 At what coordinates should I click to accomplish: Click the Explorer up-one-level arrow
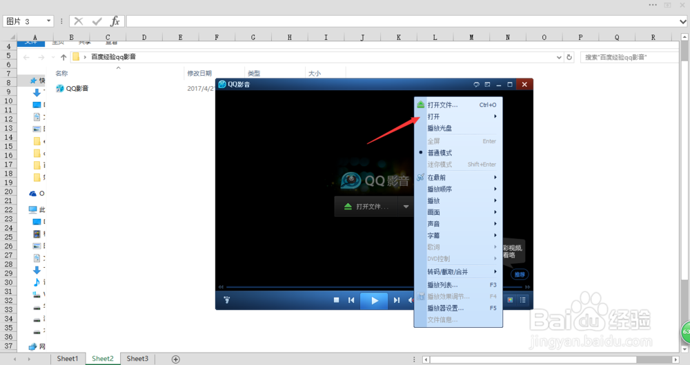[63, 57]
